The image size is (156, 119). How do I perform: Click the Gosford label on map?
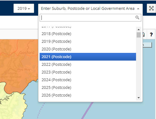(x=27, y=53)
